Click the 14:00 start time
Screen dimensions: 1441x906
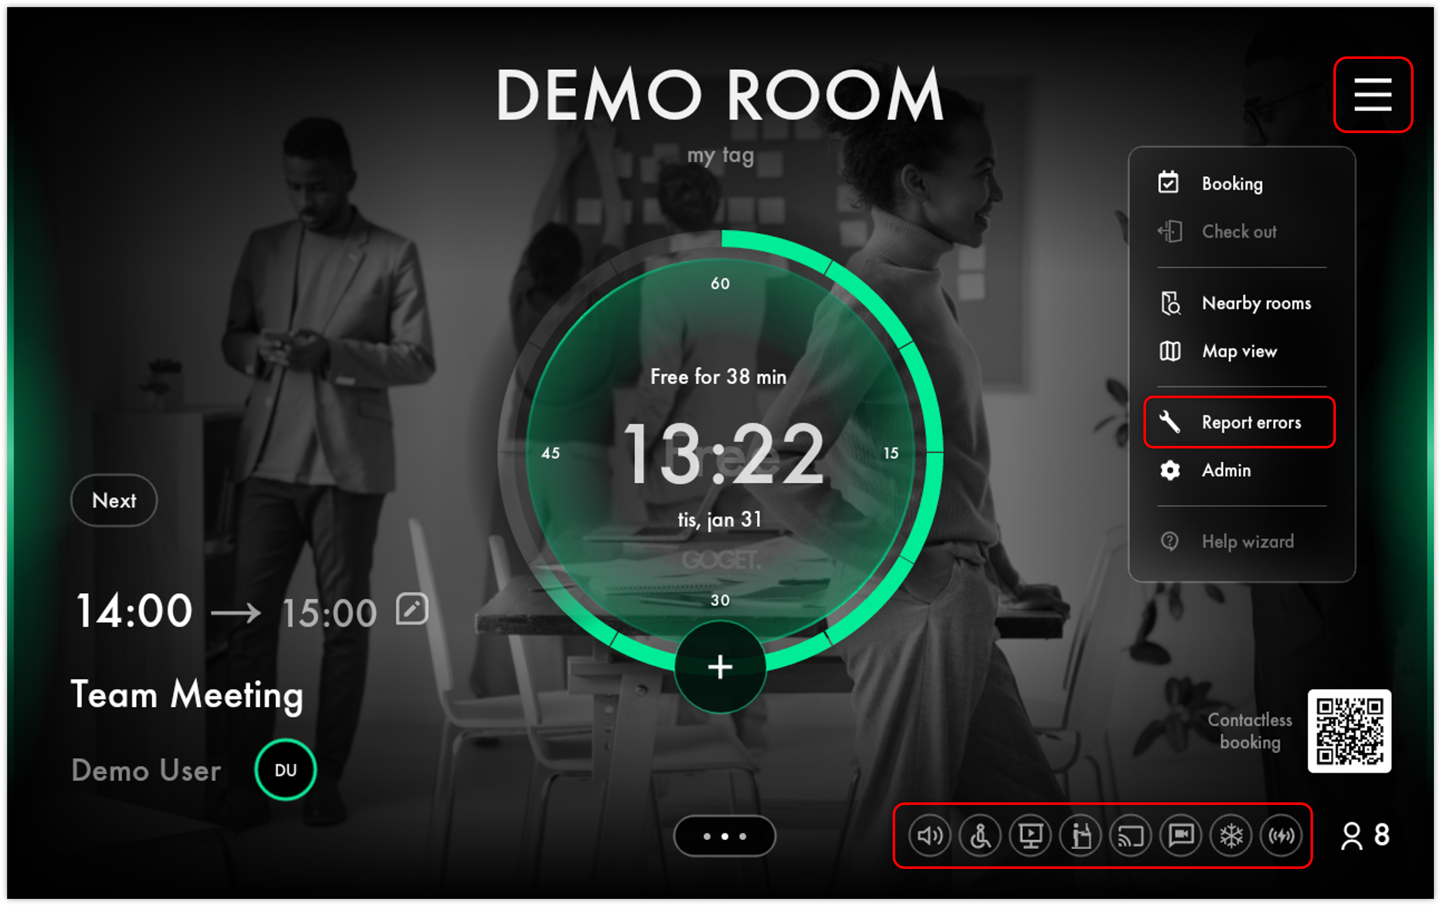point(134,611)
